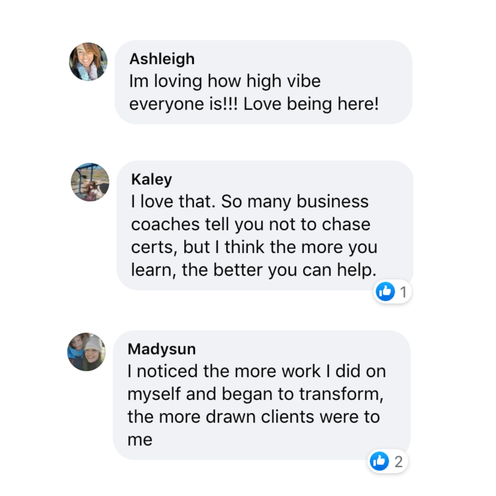The height and width of the screenshot is (496, 496).
Task: Click Madysun's avatar image
Action: 86,352
